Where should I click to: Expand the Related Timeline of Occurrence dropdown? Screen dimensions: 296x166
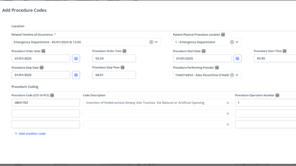pyautogui.click(x=156, y=42)
